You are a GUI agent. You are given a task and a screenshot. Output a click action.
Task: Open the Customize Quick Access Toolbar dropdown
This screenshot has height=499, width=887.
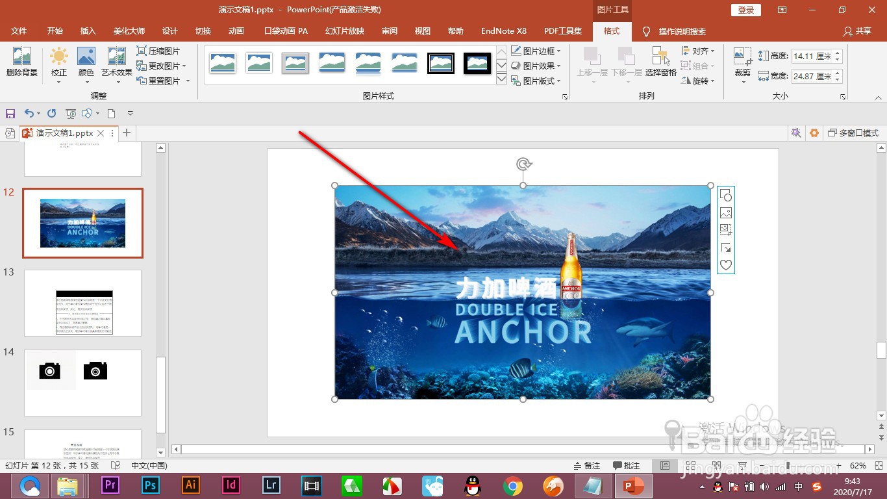[x=130, y=113]
